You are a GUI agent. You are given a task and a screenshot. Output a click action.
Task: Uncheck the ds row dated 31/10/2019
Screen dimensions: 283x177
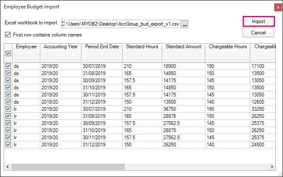(8, 88)
